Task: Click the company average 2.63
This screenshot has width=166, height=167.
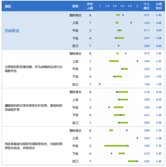Action: point(159,76)
